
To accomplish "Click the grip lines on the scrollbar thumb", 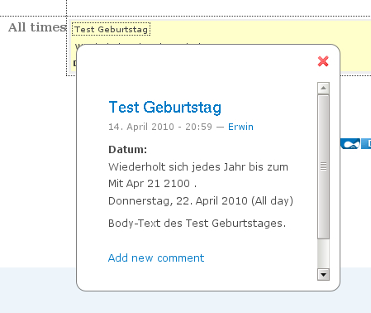I will (323, 166).
